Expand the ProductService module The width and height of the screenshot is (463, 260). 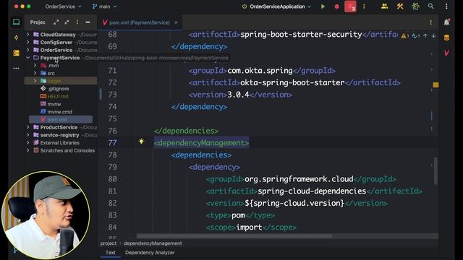pyautogui.click(x=27, y=127)
